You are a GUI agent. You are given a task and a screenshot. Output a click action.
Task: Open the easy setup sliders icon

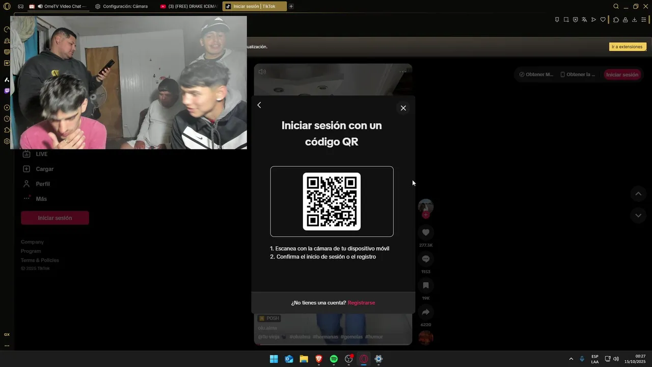(x=643, y=20)
